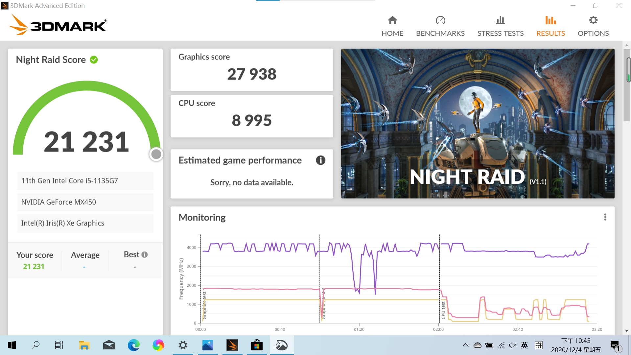The image size is (631, 355).
Task: Click the CPU test marker in chart
Action: click(443, 310)
